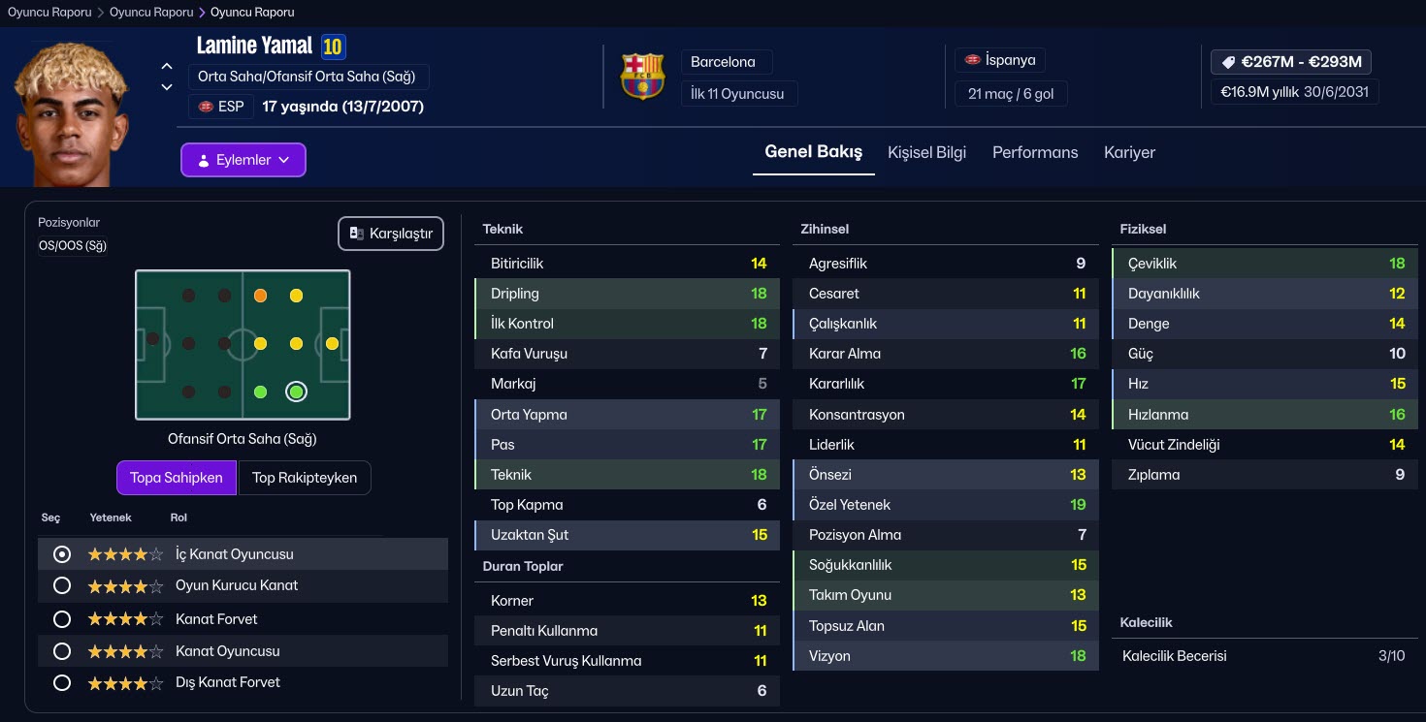Screen dimensions: 1426x722
Task: Go to next player with down chevron
Action: coord(167,87)
